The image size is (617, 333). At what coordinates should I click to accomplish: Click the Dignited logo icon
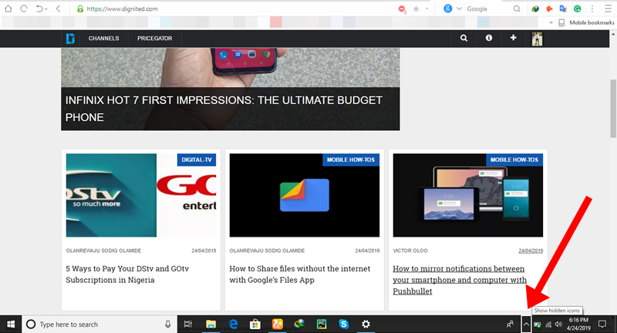[70, 39]
